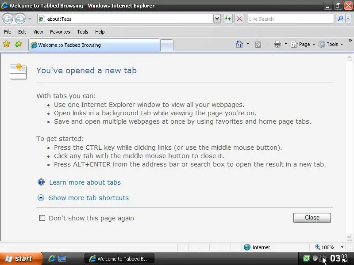The width and height of the screenshot is (354, 265).
Task: Open the Favorites Center star icon
Action: [x=7, y=44]
